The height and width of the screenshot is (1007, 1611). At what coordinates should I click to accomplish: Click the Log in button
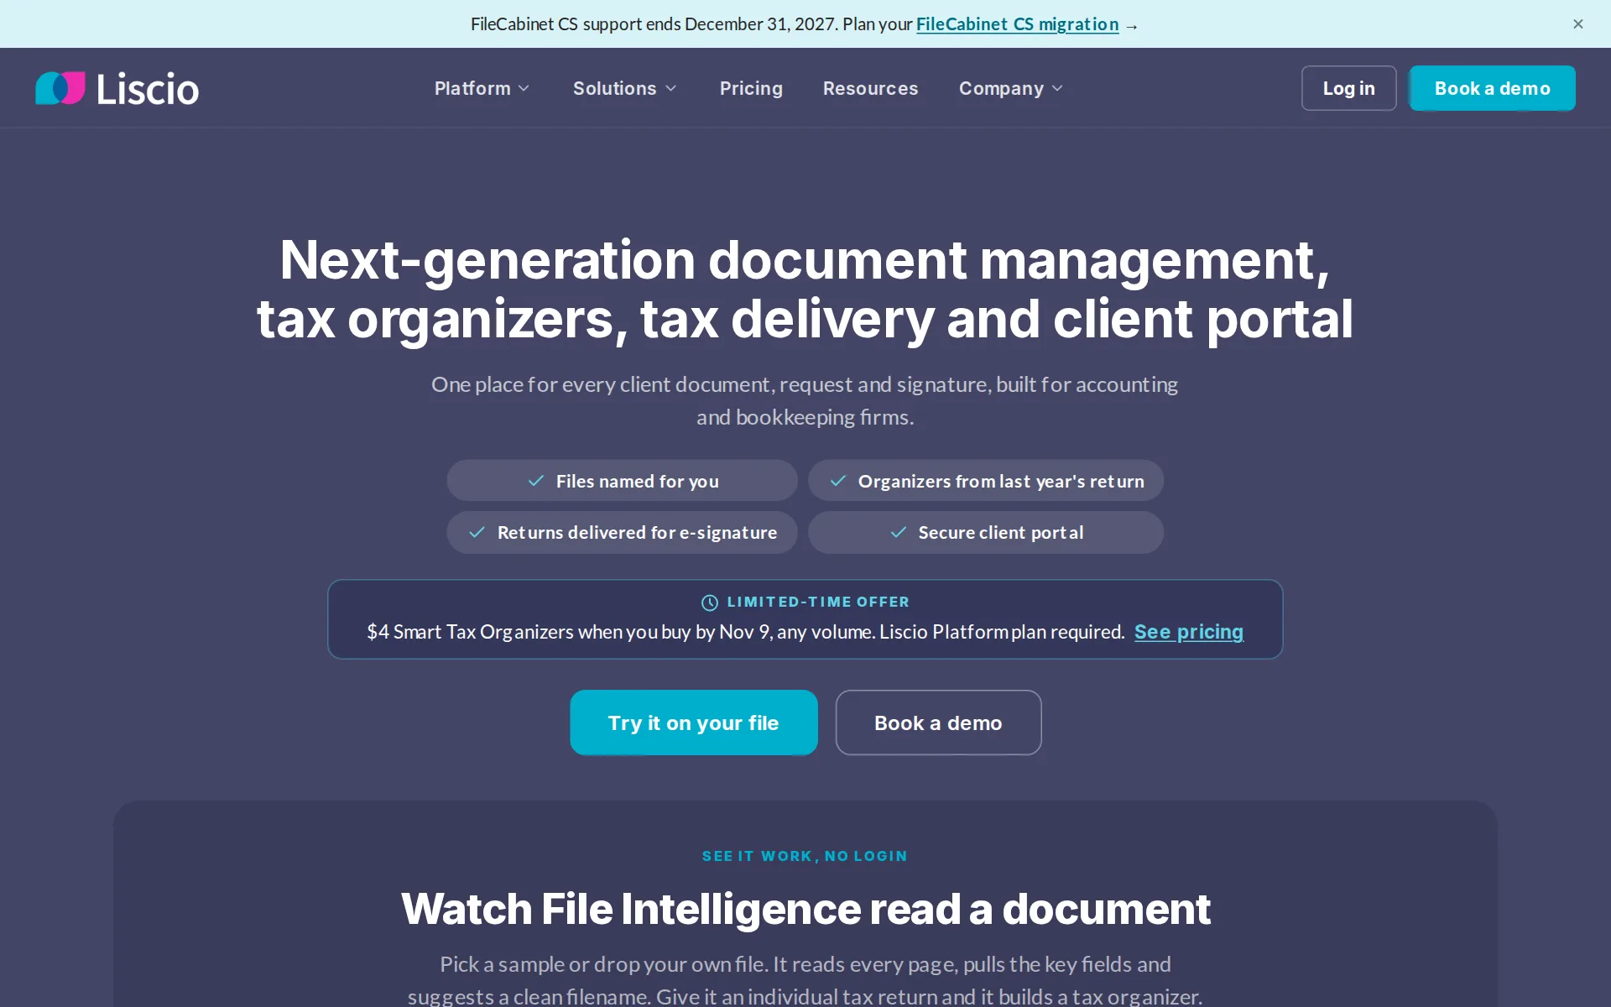[x=1348, y=88]
